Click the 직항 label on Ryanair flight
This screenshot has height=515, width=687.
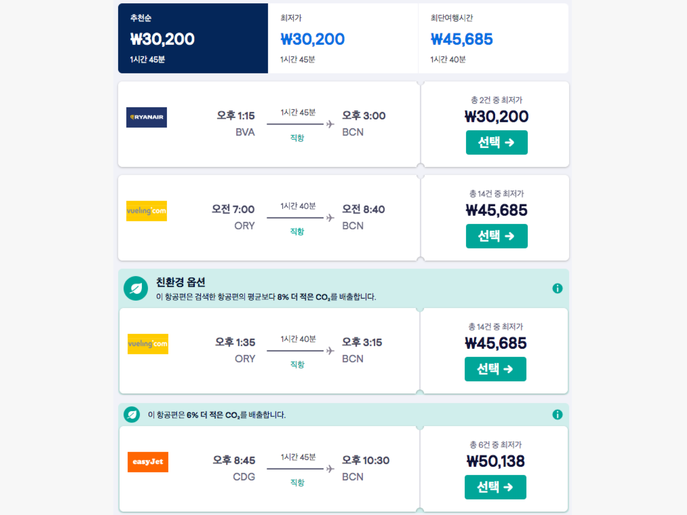[x=297, y=138]
